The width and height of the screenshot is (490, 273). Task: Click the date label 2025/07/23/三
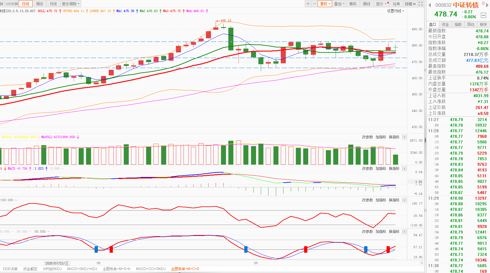(57, 263)
